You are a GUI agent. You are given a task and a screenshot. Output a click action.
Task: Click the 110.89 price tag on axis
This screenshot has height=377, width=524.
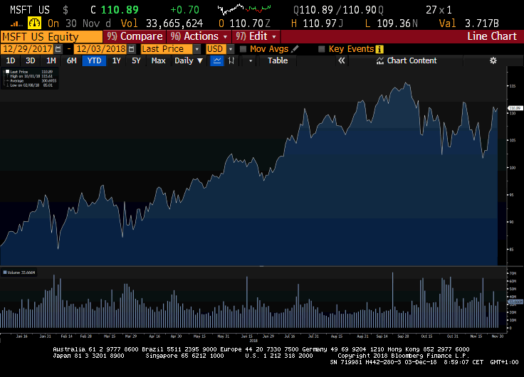[515, 108]
